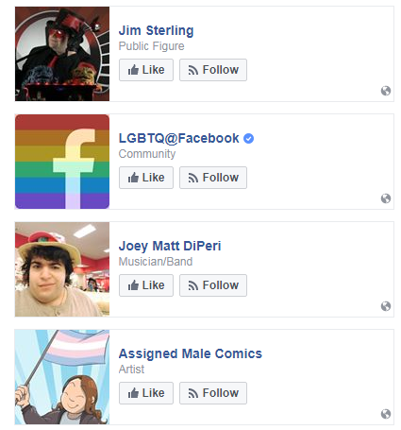
Task: Click the blue verified badge beside LGBTQ@Facebook
Action: (x=248, y=138)
